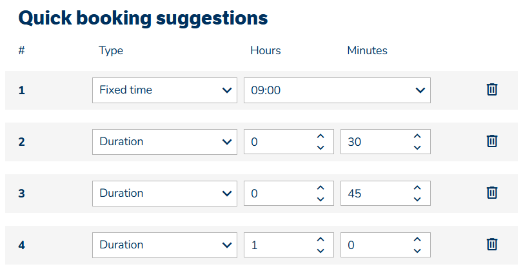Screen dimensions: 523x271
Task: Increase the Minutes value in row 3
Action: pos(417,188)
